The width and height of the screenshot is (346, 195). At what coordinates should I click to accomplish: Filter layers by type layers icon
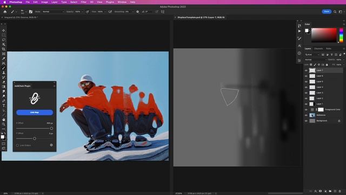[x=331, y=54]
